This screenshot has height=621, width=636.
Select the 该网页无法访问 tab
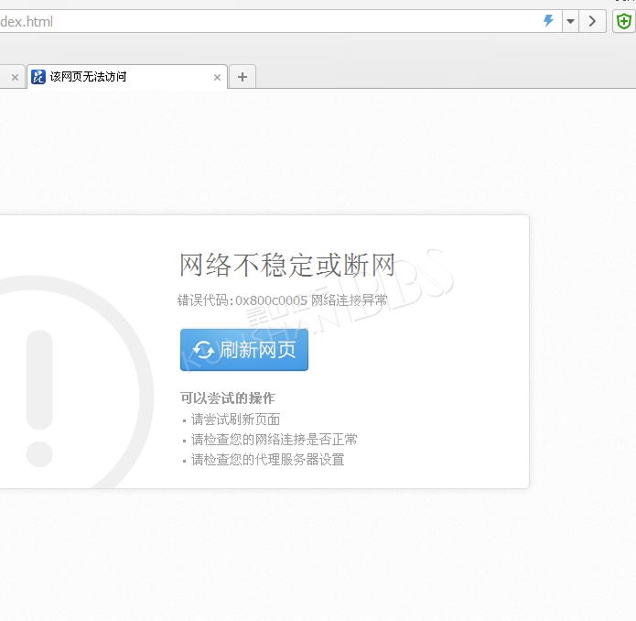tap(127, 76)
